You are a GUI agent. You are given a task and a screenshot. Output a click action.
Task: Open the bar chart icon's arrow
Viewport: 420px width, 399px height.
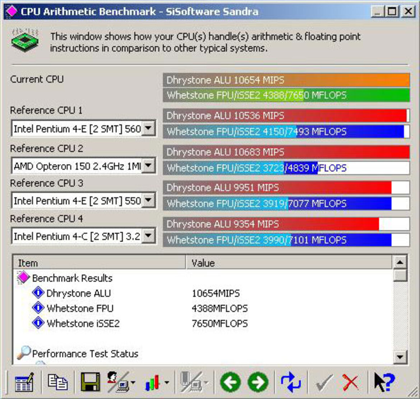pyautogui.click(x=167, y=382)
